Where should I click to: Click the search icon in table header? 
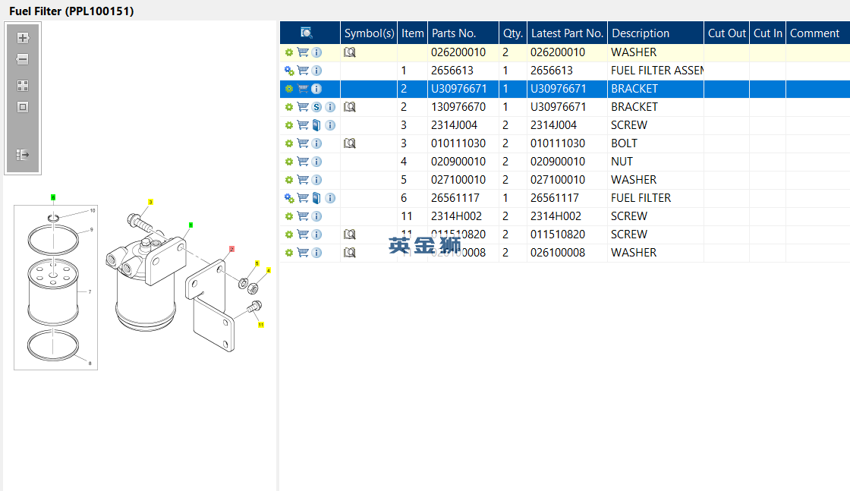click(307, 33)
